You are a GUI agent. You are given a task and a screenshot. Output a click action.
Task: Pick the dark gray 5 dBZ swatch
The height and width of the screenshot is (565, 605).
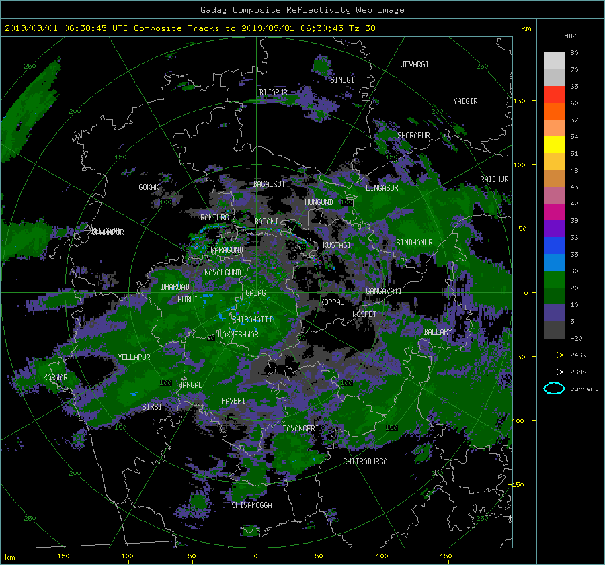pos(554,329)
